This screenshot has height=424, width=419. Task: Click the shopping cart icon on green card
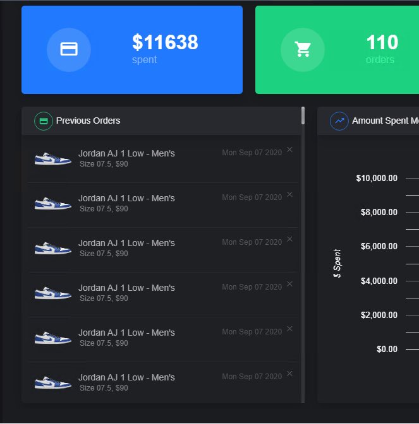(303, 49)
